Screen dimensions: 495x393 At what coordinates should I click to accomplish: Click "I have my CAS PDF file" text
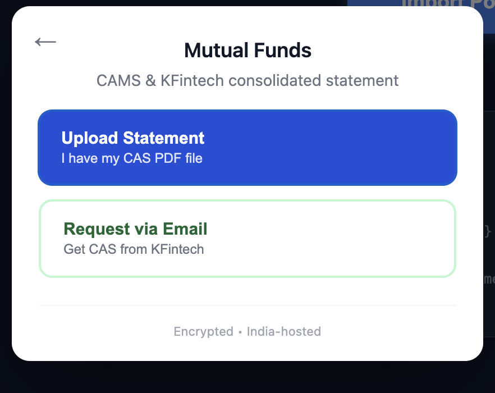pyautogui.click(x=132, y=158)
